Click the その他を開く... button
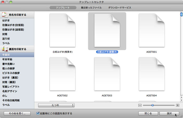Image resolution: width=183 pixels, height=118 pixels. [x=17, y=114]
